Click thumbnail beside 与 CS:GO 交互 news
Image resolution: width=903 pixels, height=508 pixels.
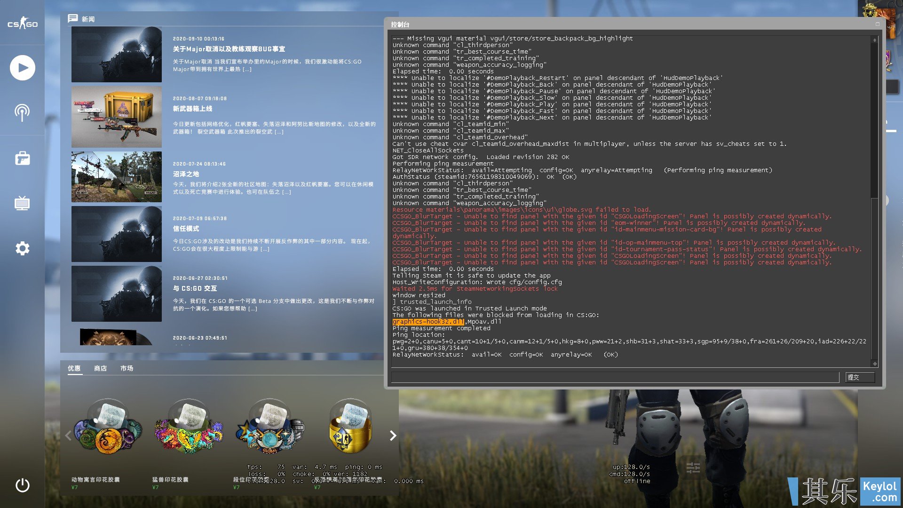click(117, 294)
